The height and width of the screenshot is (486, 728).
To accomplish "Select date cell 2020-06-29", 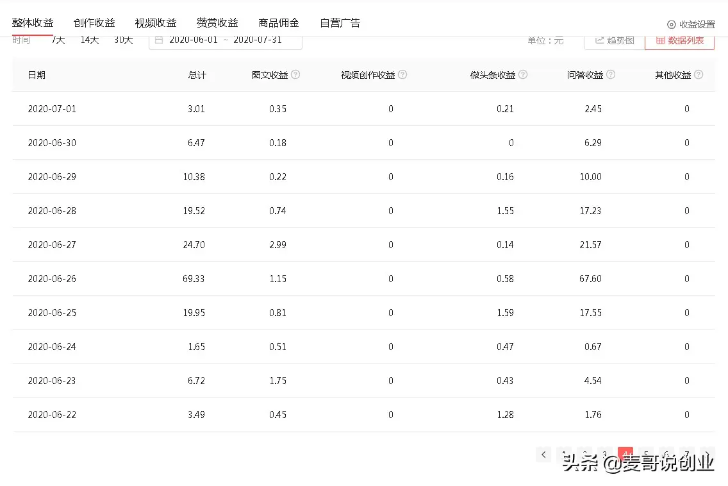I will (52, 176).
